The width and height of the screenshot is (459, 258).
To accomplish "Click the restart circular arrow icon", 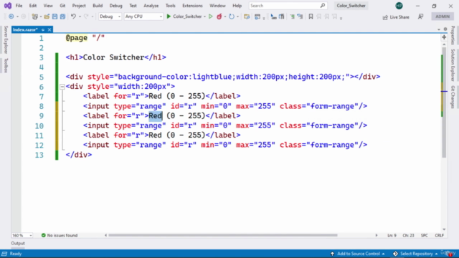I will pos(232,16).
